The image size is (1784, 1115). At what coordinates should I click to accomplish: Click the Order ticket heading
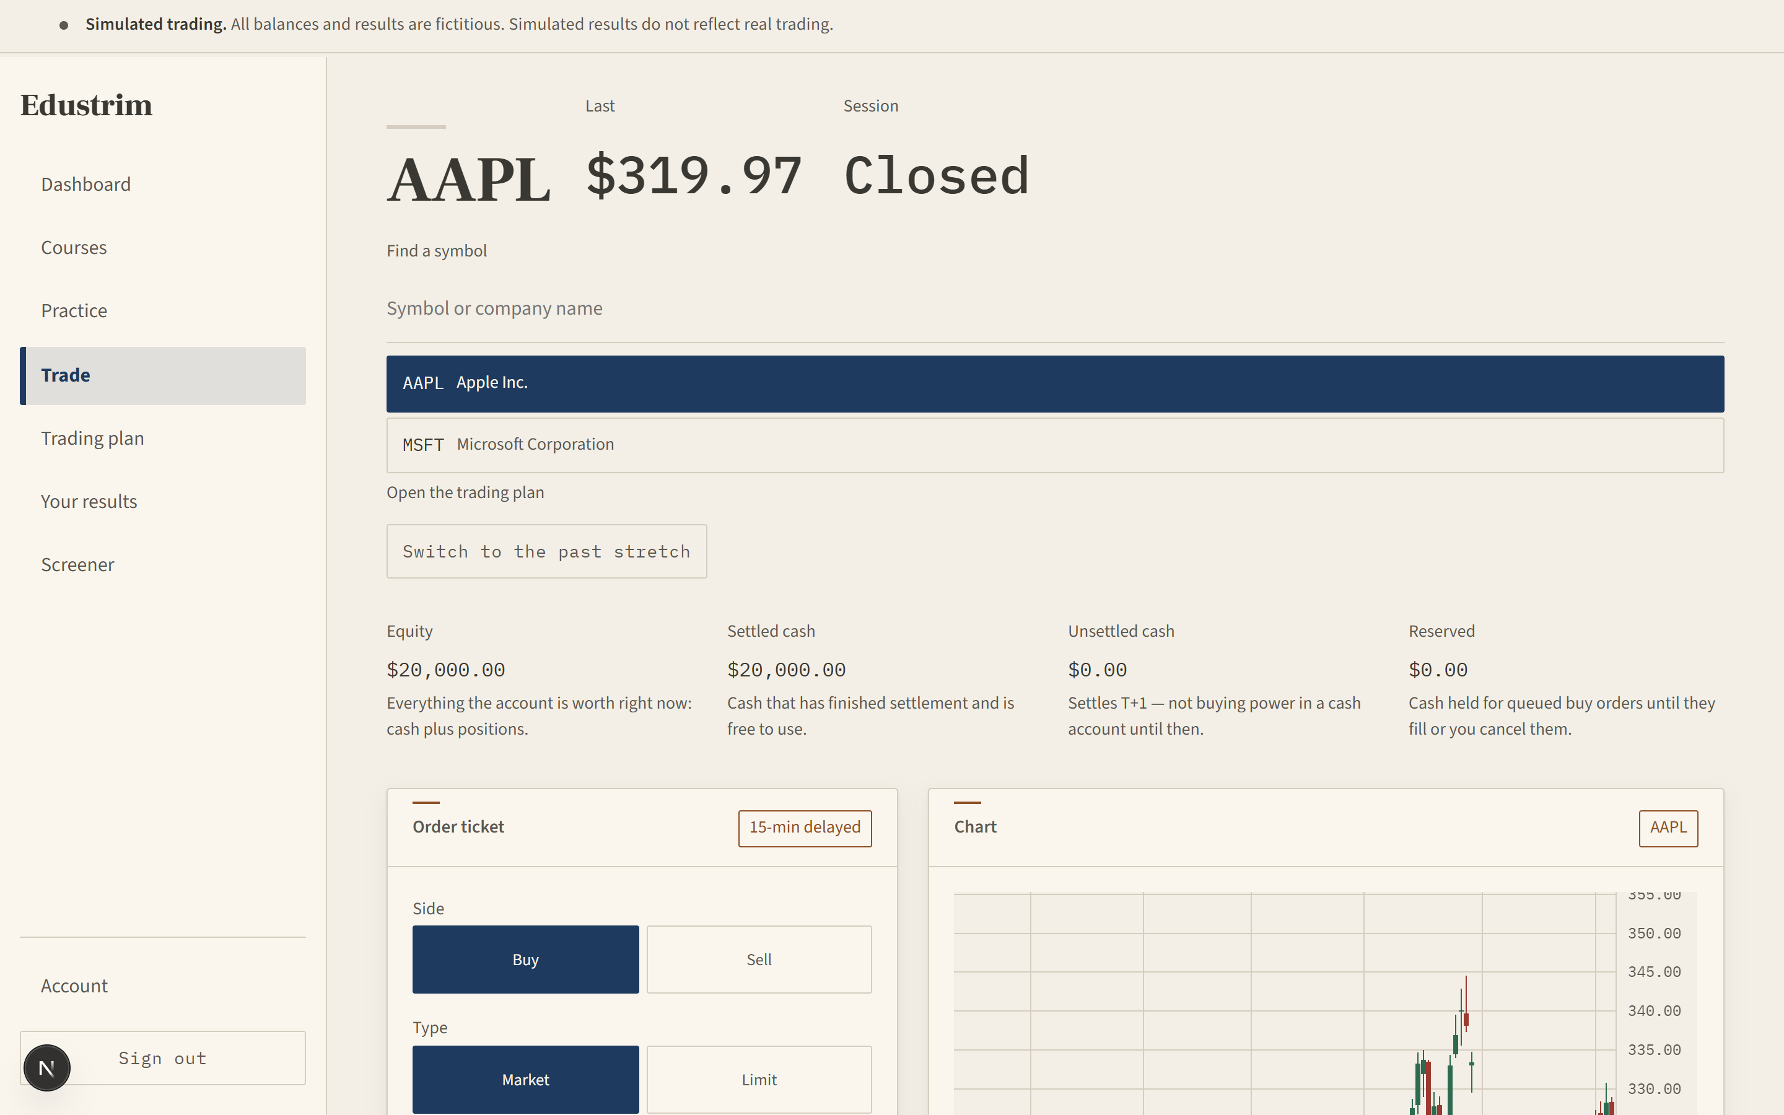(x=458, y=828)
